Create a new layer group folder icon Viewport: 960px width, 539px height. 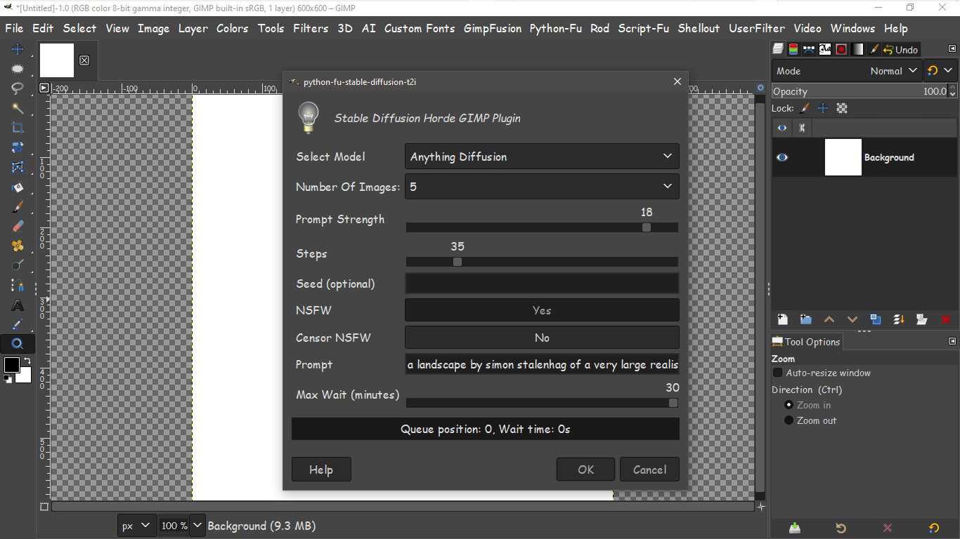805,320
